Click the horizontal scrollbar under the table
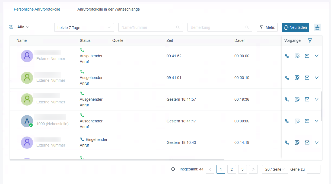This screenshot has width=331, height=184. coord(117,160)
